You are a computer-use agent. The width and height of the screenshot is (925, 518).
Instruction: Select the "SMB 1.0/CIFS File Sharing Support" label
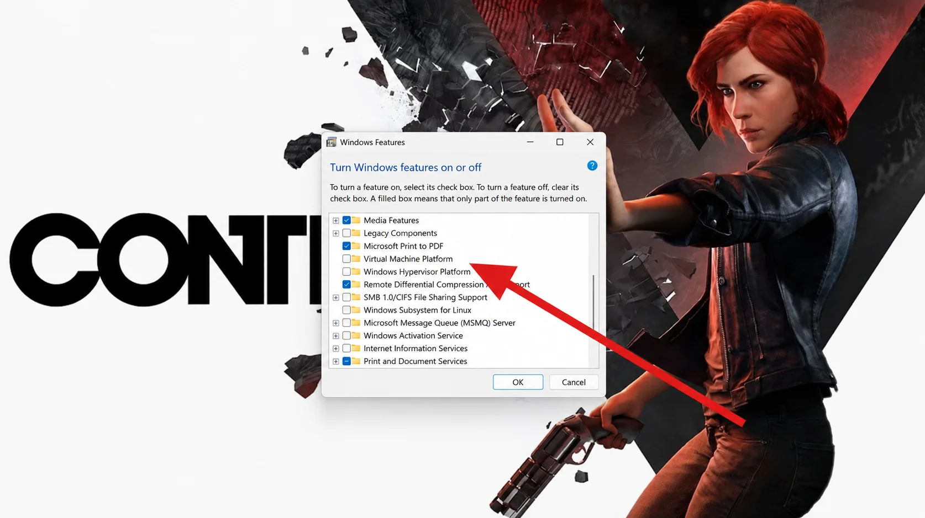point(425,297)
